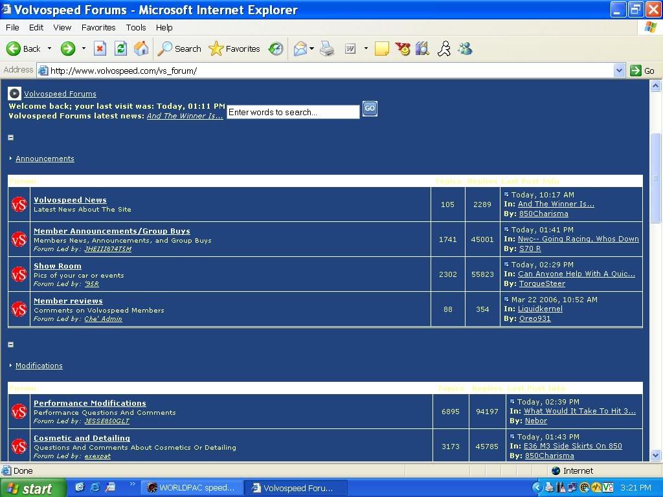This screenshot has height=497, width=663.
Task: Open Mail button dropdown arrow
Action: (311, 49)
